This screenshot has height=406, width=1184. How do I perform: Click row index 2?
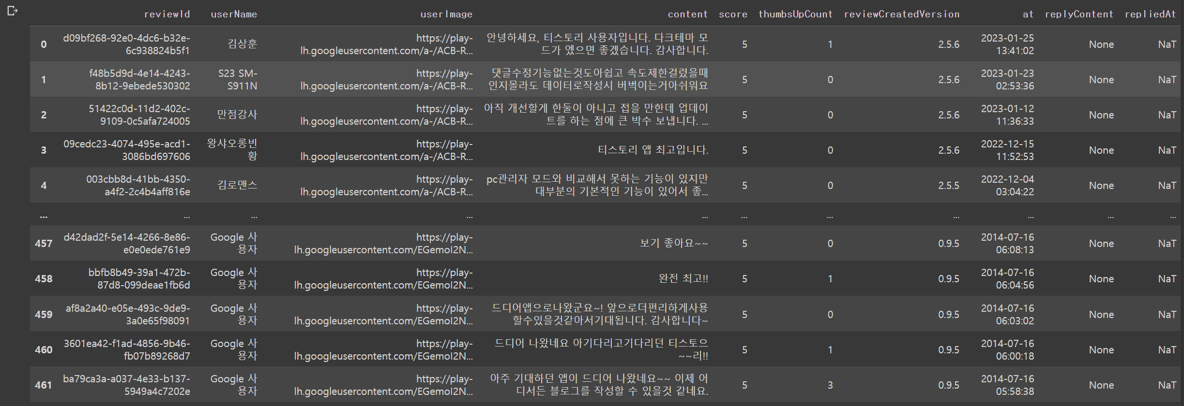[x=44, y=115]
